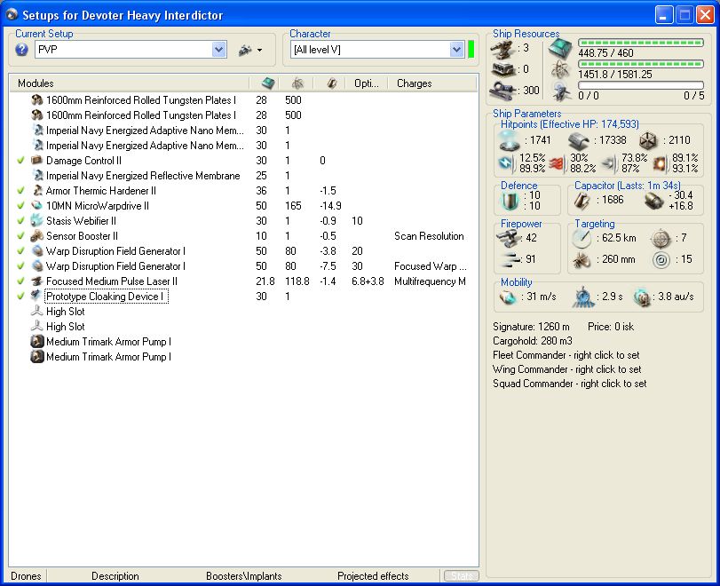Open the Boosters\Implants tab
Image resolution: width=720 pixels, height=586 pixels.
click(244, 576)
